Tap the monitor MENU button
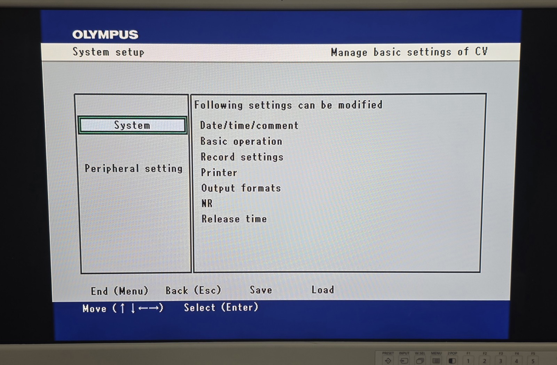 [436, 360]
